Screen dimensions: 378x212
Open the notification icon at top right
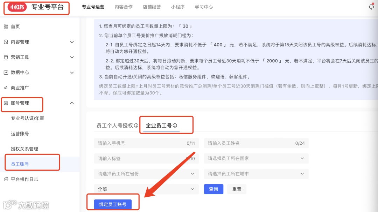(372, 7)
